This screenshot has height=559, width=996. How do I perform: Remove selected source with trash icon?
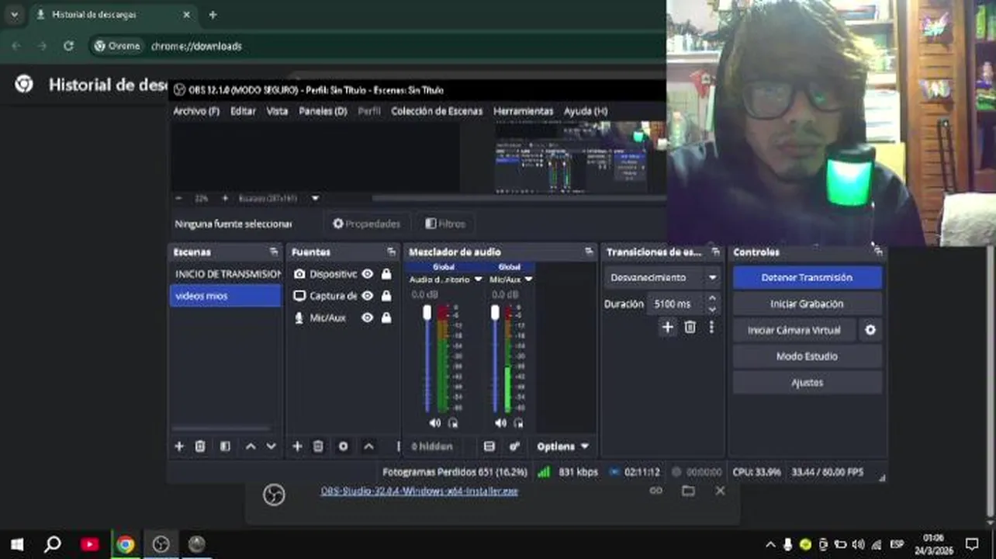[x=318, y=446]
